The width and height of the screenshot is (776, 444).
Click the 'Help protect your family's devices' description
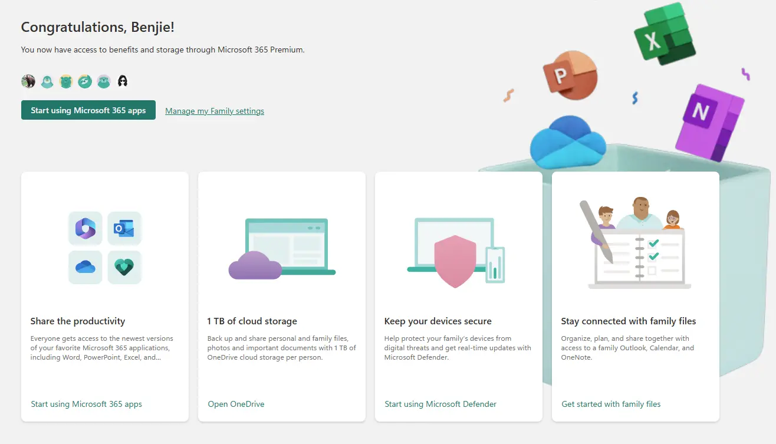click(x=458, y=348)
